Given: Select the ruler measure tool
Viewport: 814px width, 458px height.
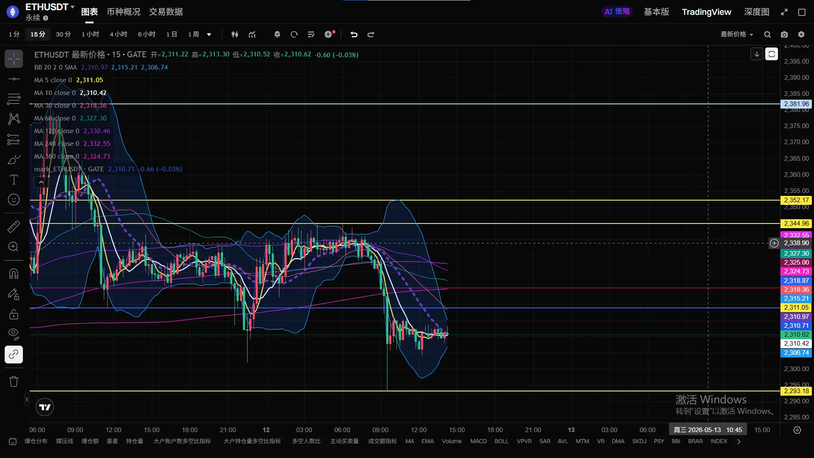Looking at the screenshot, I should tap(14, 226).
